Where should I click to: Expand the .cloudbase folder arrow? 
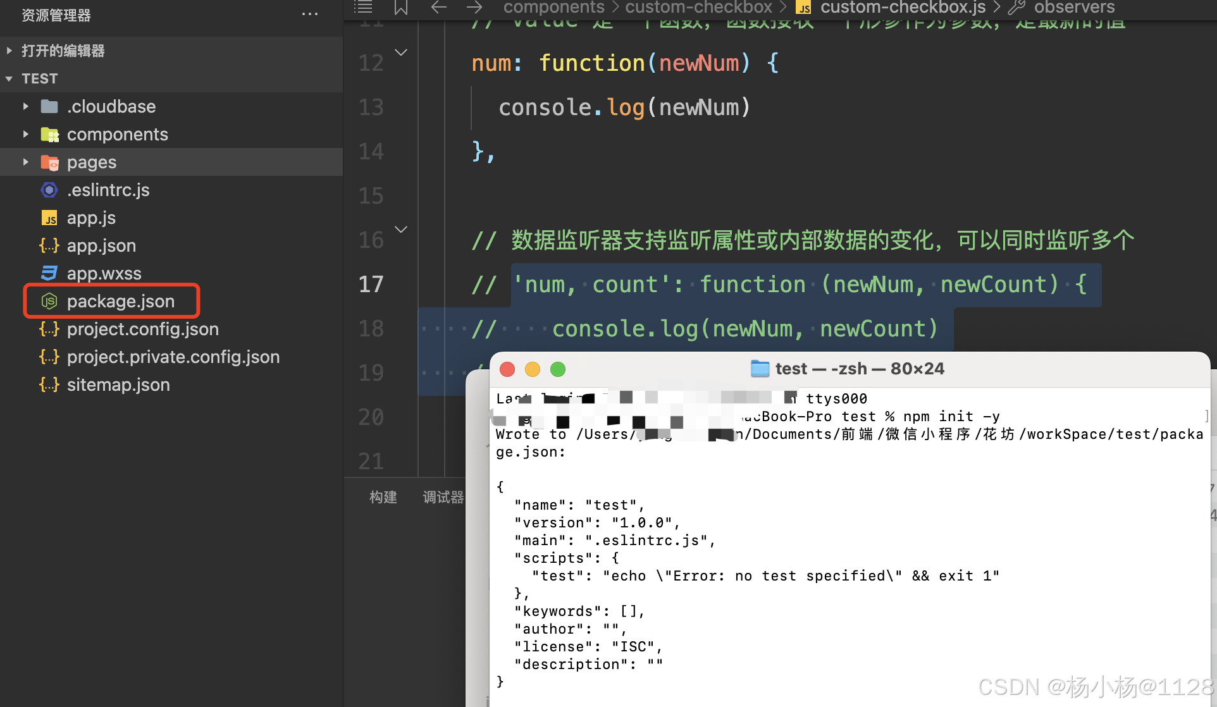pyautogui.click(x=25, y=106)
